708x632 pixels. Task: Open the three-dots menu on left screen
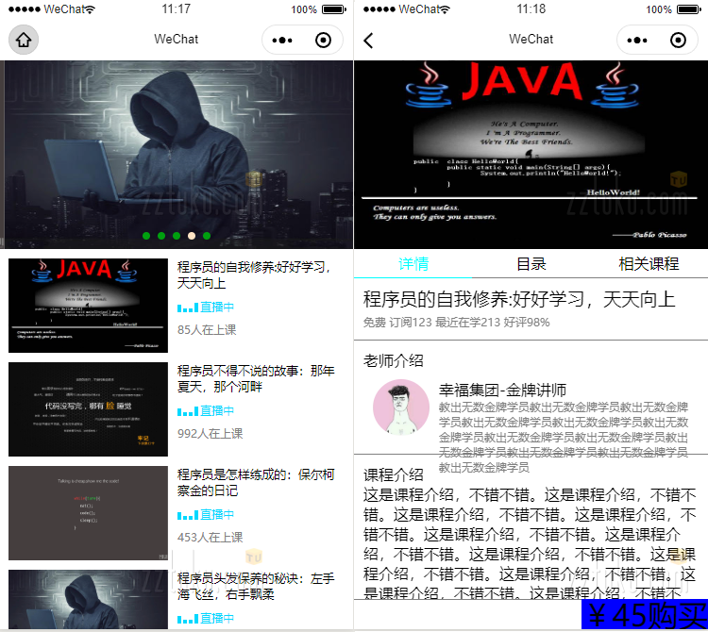[x=282, y=40]
